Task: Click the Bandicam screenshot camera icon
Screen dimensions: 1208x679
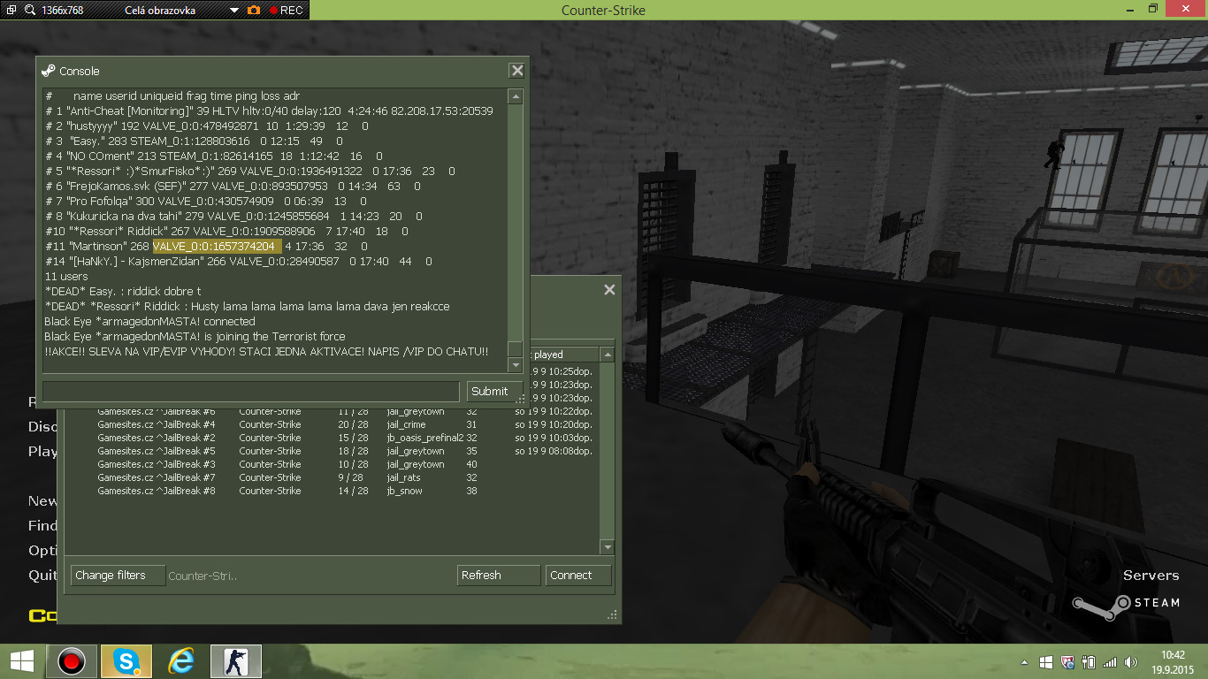Action: click(x=254, y=10)
